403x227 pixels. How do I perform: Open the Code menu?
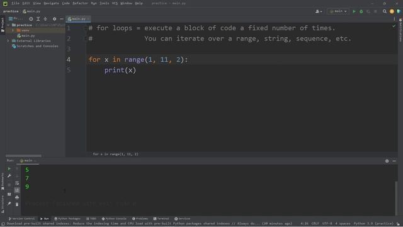pyautogui.click(x=65, y=3)
